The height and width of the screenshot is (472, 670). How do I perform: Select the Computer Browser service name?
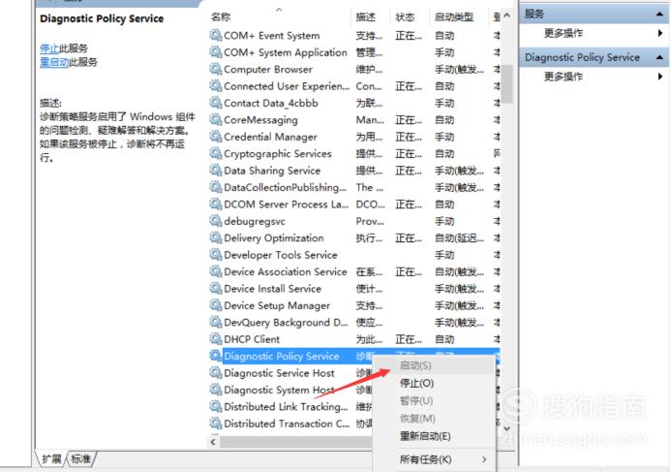(268, 70)
